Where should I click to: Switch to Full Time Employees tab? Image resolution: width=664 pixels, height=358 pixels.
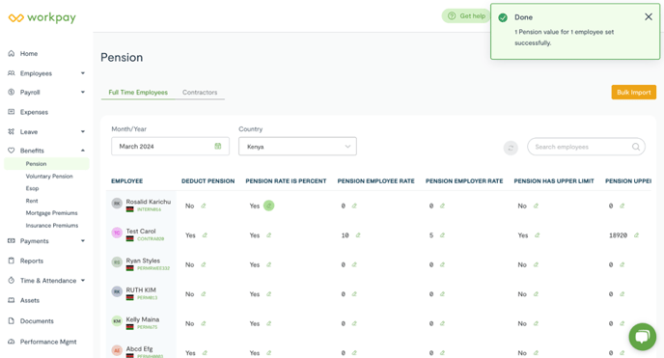tap(138, 93)
